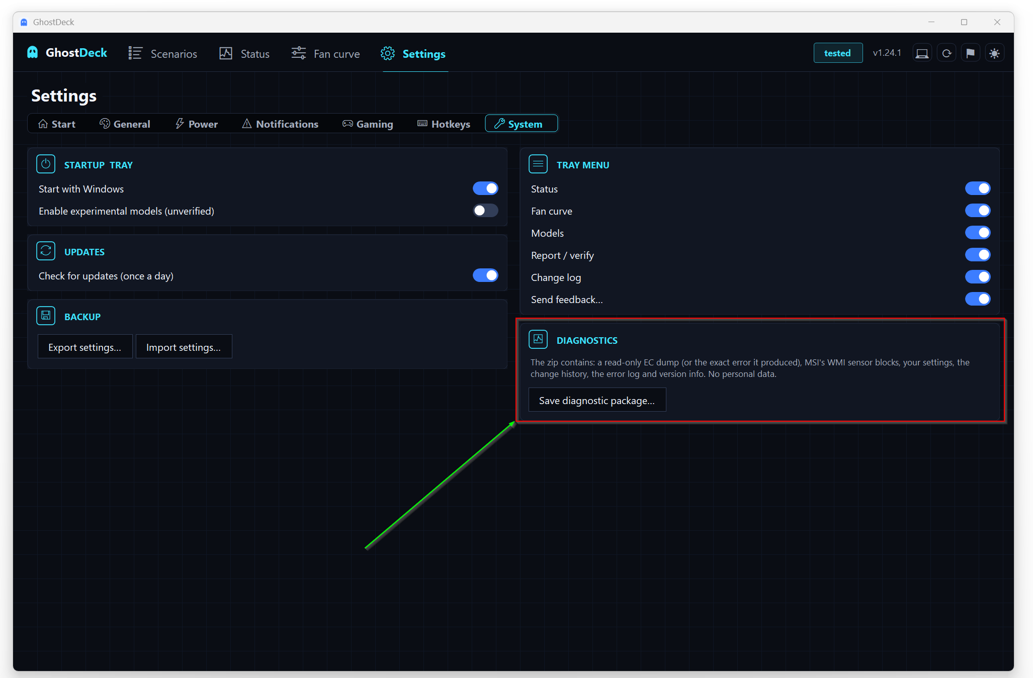Maximize the GhostDeck window
Image resolution: width=1033 pixels, height=678 pixels.
click(x=964, y=22)
